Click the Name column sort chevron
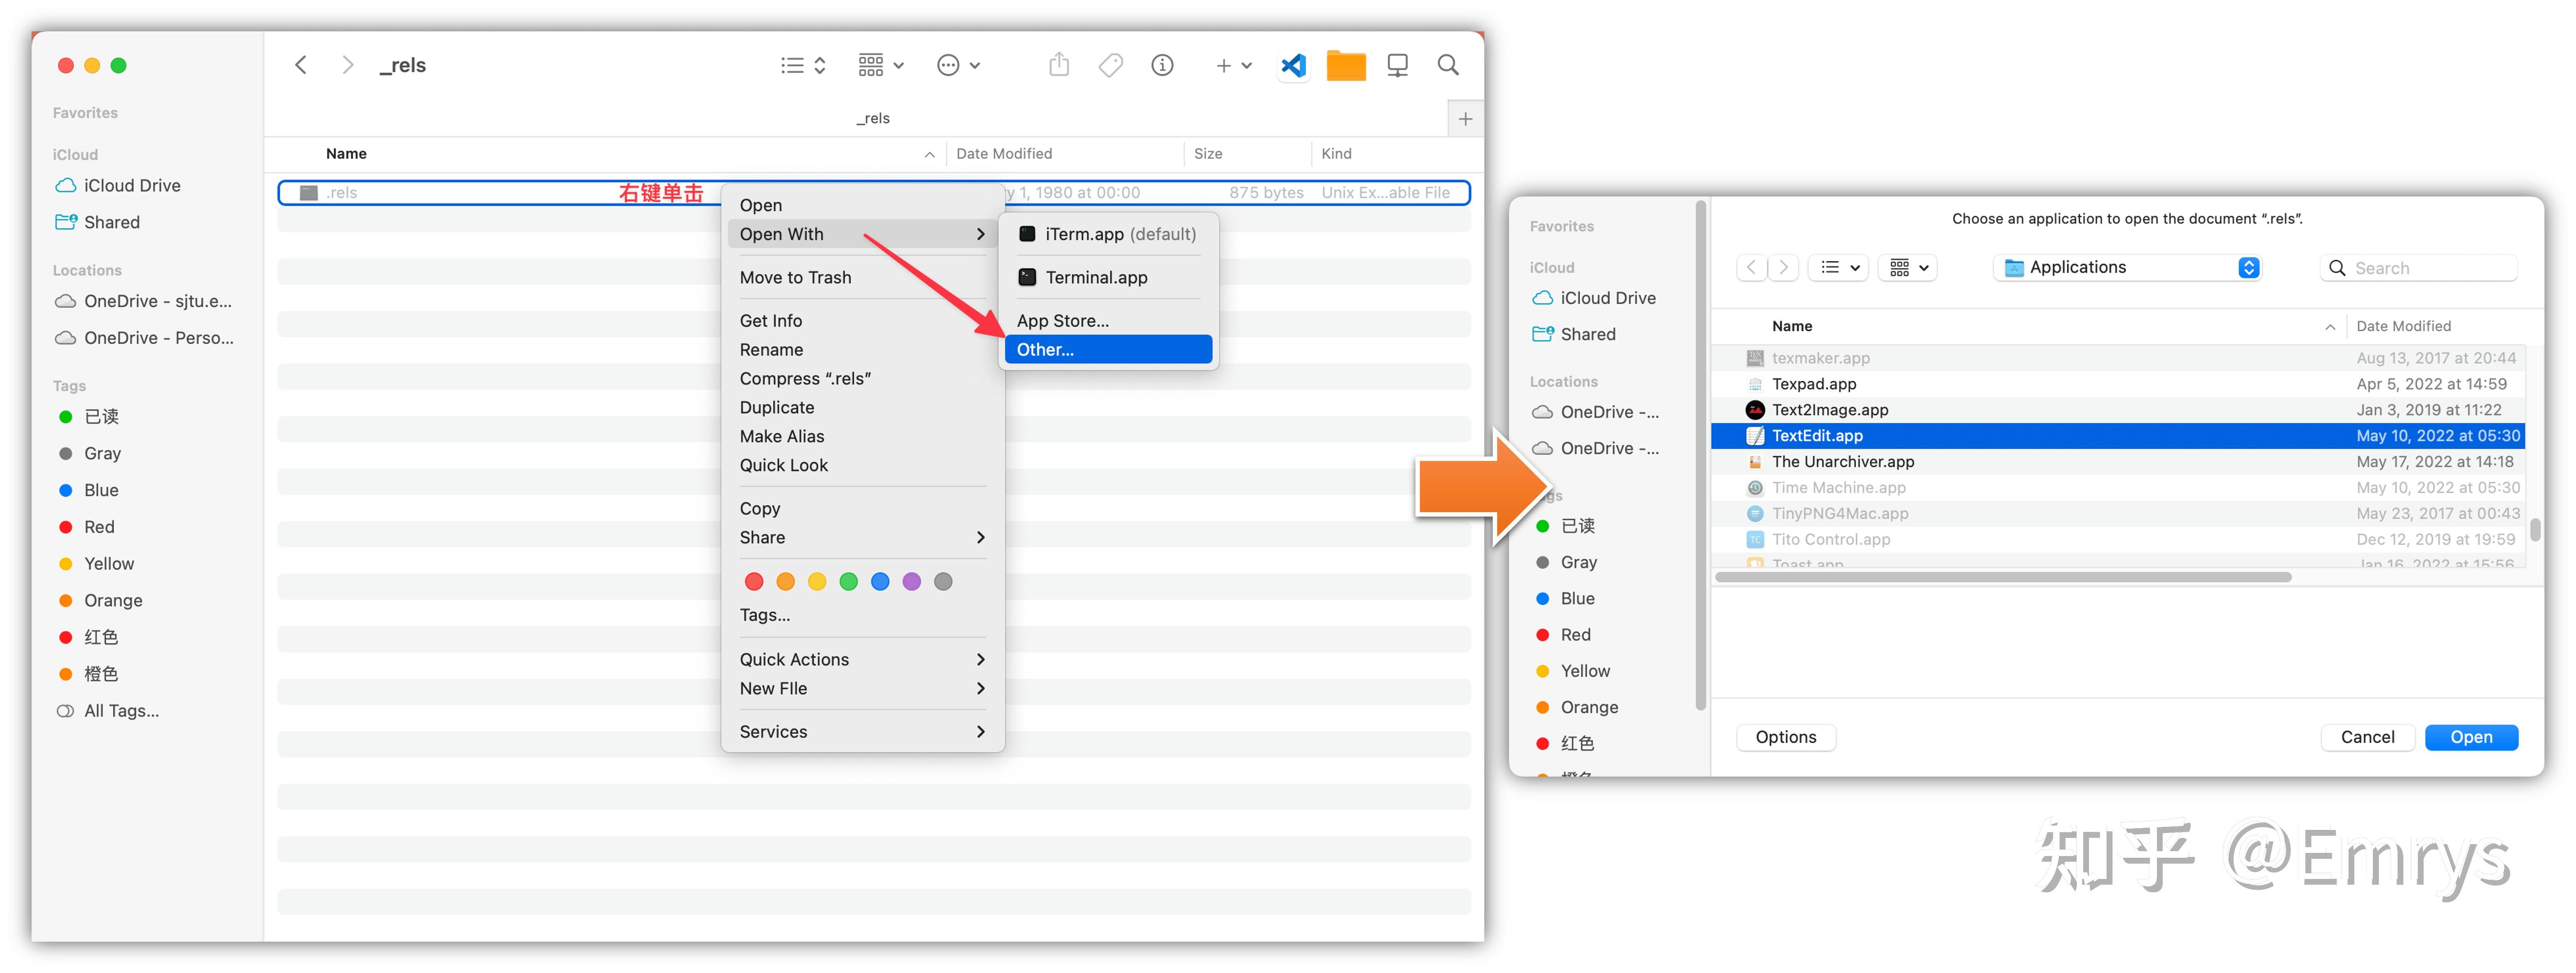The image size is (2576, 973). (929, 154)
